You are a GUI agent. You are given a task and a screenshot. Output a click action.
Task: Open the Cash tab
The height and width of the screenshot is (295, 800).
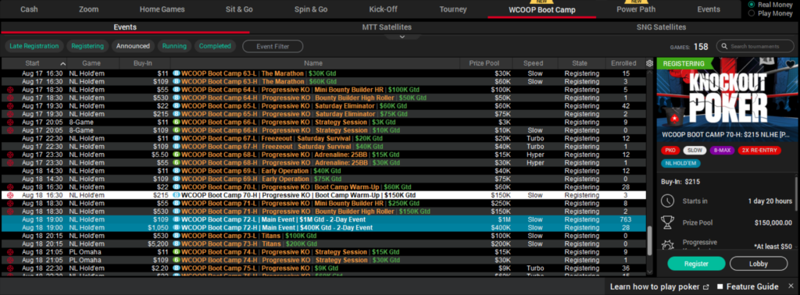point(29,9)
